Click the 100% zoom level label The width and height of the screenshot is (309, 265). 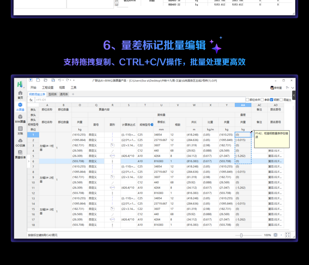click(x=267, y=235)
